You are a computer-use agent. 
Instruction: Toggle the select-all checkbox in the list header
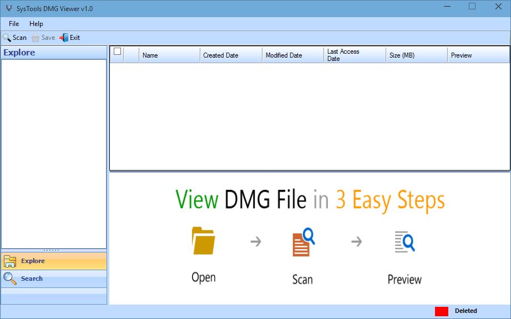coord(116,51)
